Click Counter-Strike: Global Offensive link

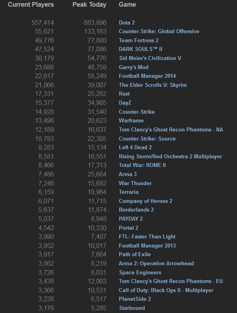tap(159, 31)
